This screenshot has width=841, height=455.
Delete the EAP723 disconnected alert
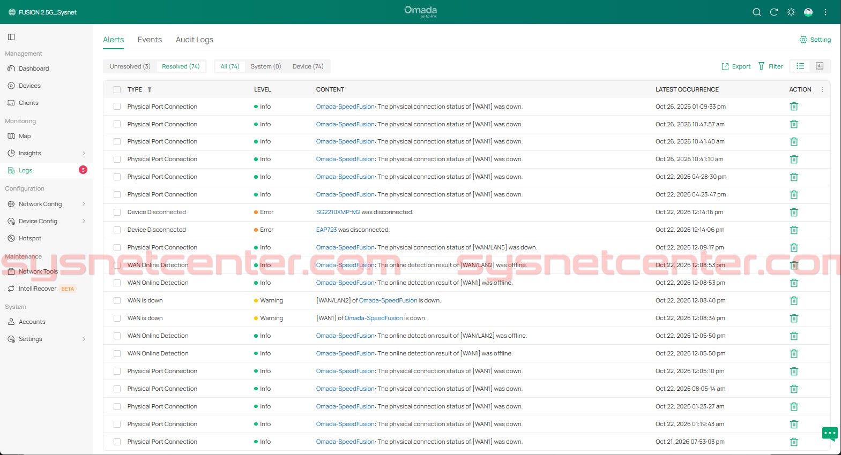794,230
